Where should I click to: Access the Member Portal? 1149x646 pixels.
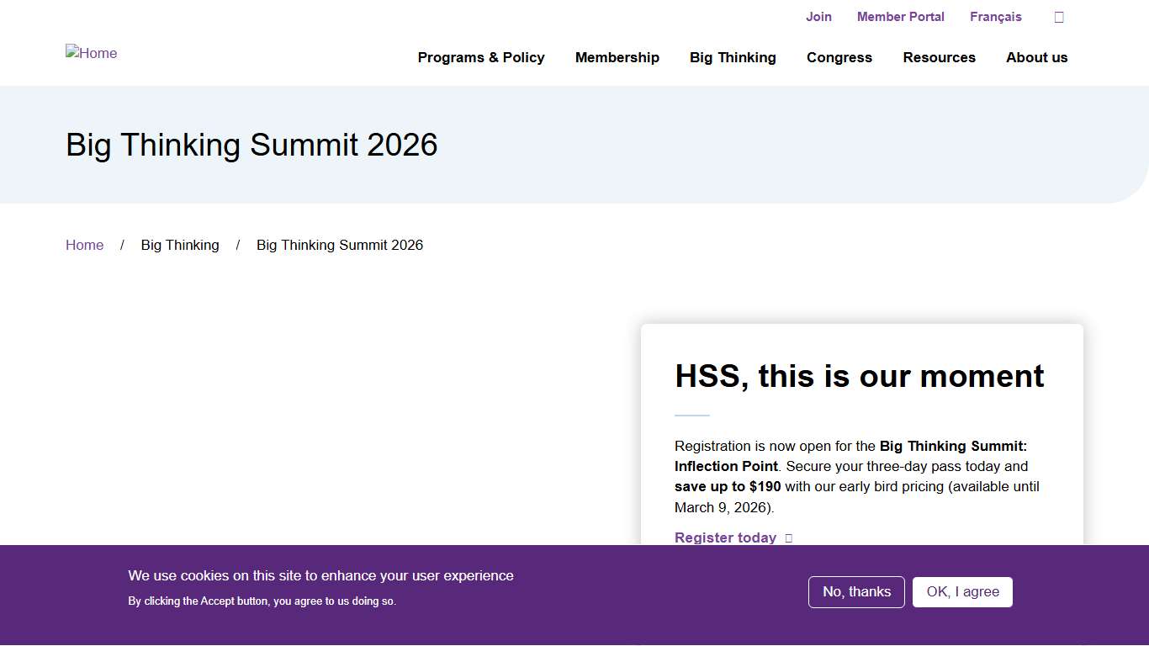tap(900, 16)
